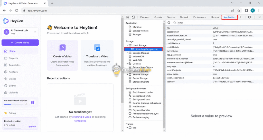The width and height of the screenshot is (263, 140).
Task: Select the Application tab
Action: click(x=229, y=17)
